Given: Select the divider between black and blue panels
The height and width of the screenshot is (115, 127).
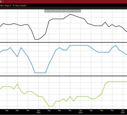Looking at the screenshot, I should [63, 42].
